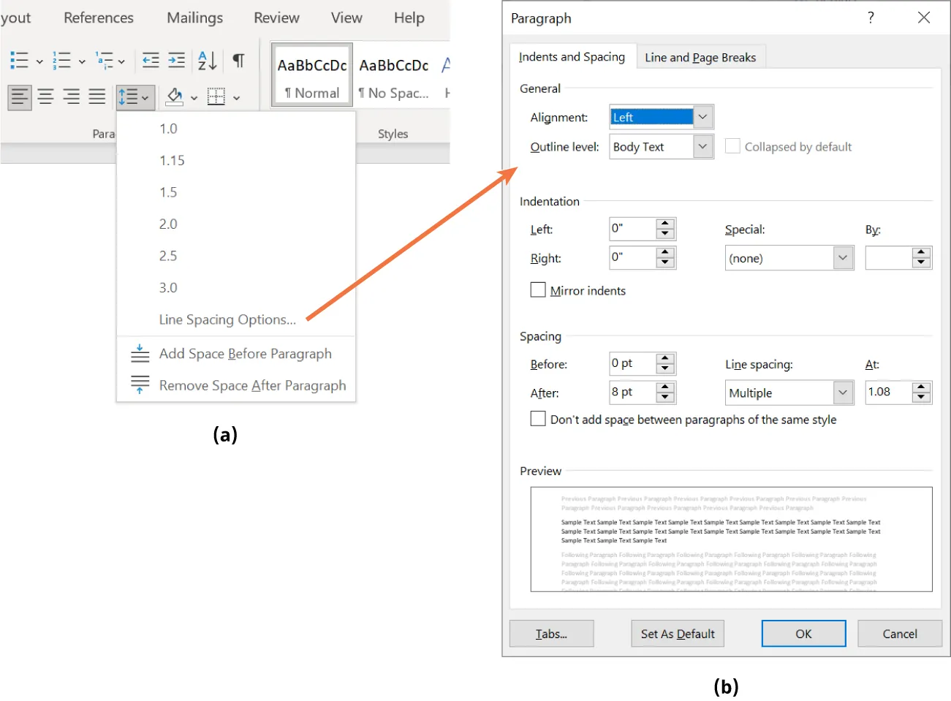Toggle Show/Hide paragraph marks
The image size is (951, 701).
coord(238,60)
